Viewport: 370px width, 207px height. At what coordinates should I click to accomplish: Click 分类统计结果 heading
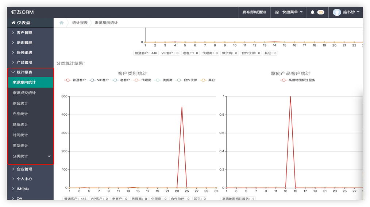tap(70, 63)
